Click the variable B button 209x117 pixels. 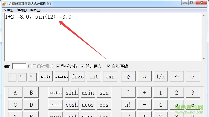(x=31, y=93)
